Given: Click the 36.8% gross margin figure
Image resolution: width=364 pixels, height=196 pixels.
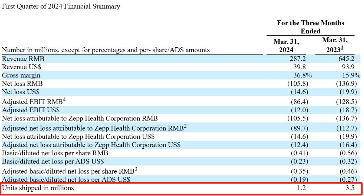Looking at the screenshot, I should pos(303,76).
